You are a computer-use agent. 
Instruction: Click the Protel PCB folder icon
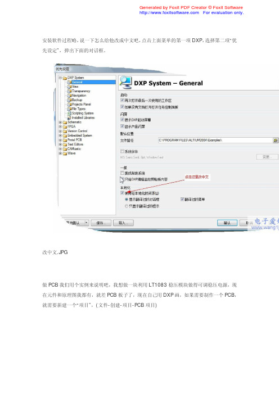[x=65, y=140]
